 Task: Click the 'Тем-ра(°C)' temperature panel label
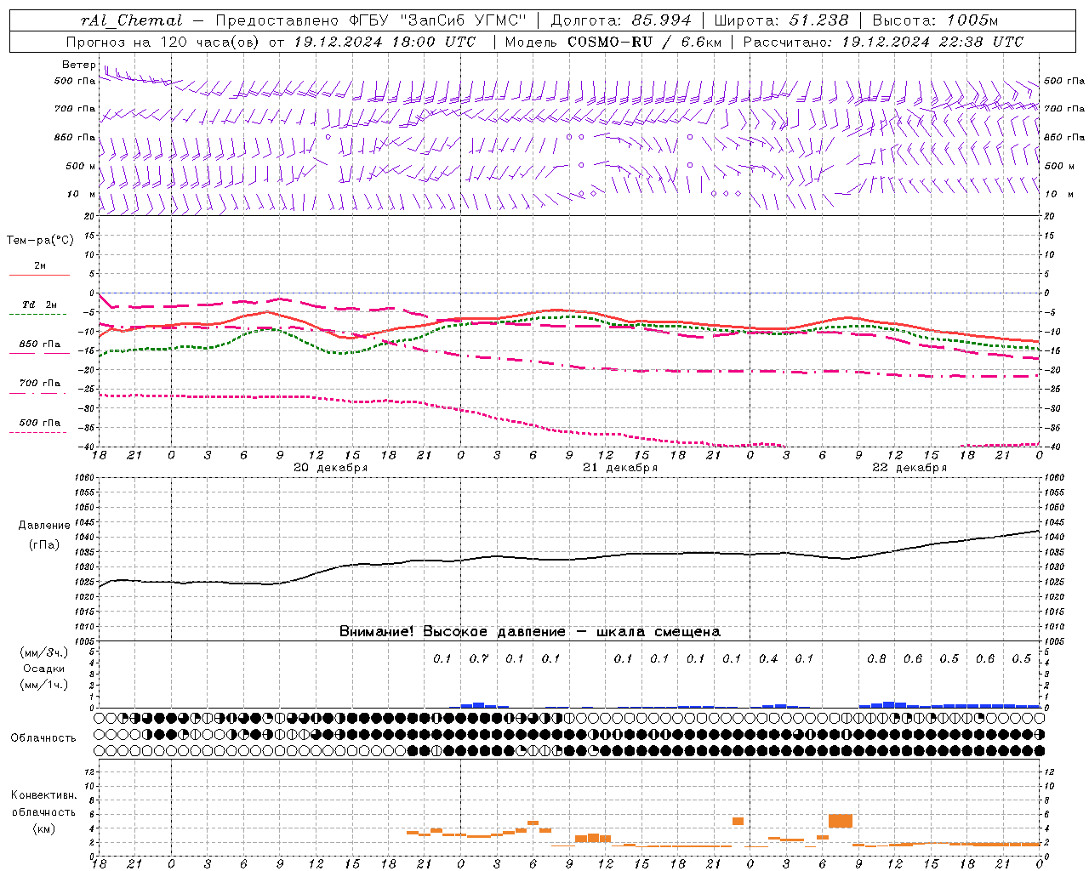click(40, 241)
